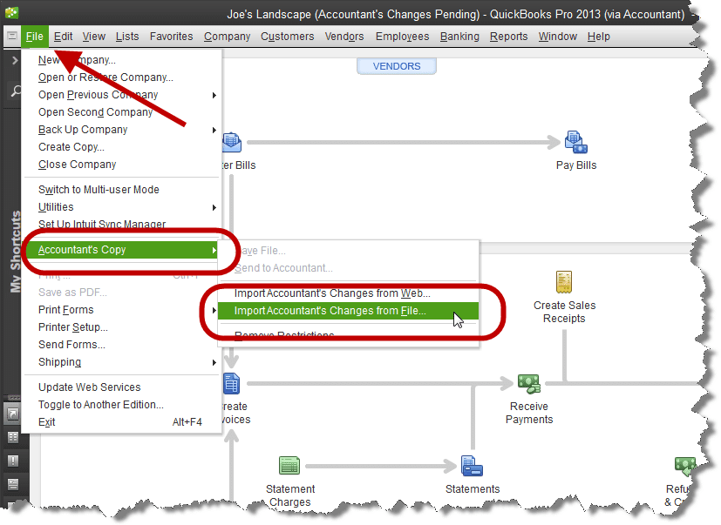Open Create Sales Receipts icon

tap(564, 282)
